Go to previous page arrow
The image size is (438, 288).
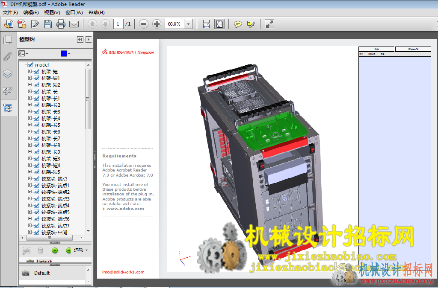click(92, 24)
